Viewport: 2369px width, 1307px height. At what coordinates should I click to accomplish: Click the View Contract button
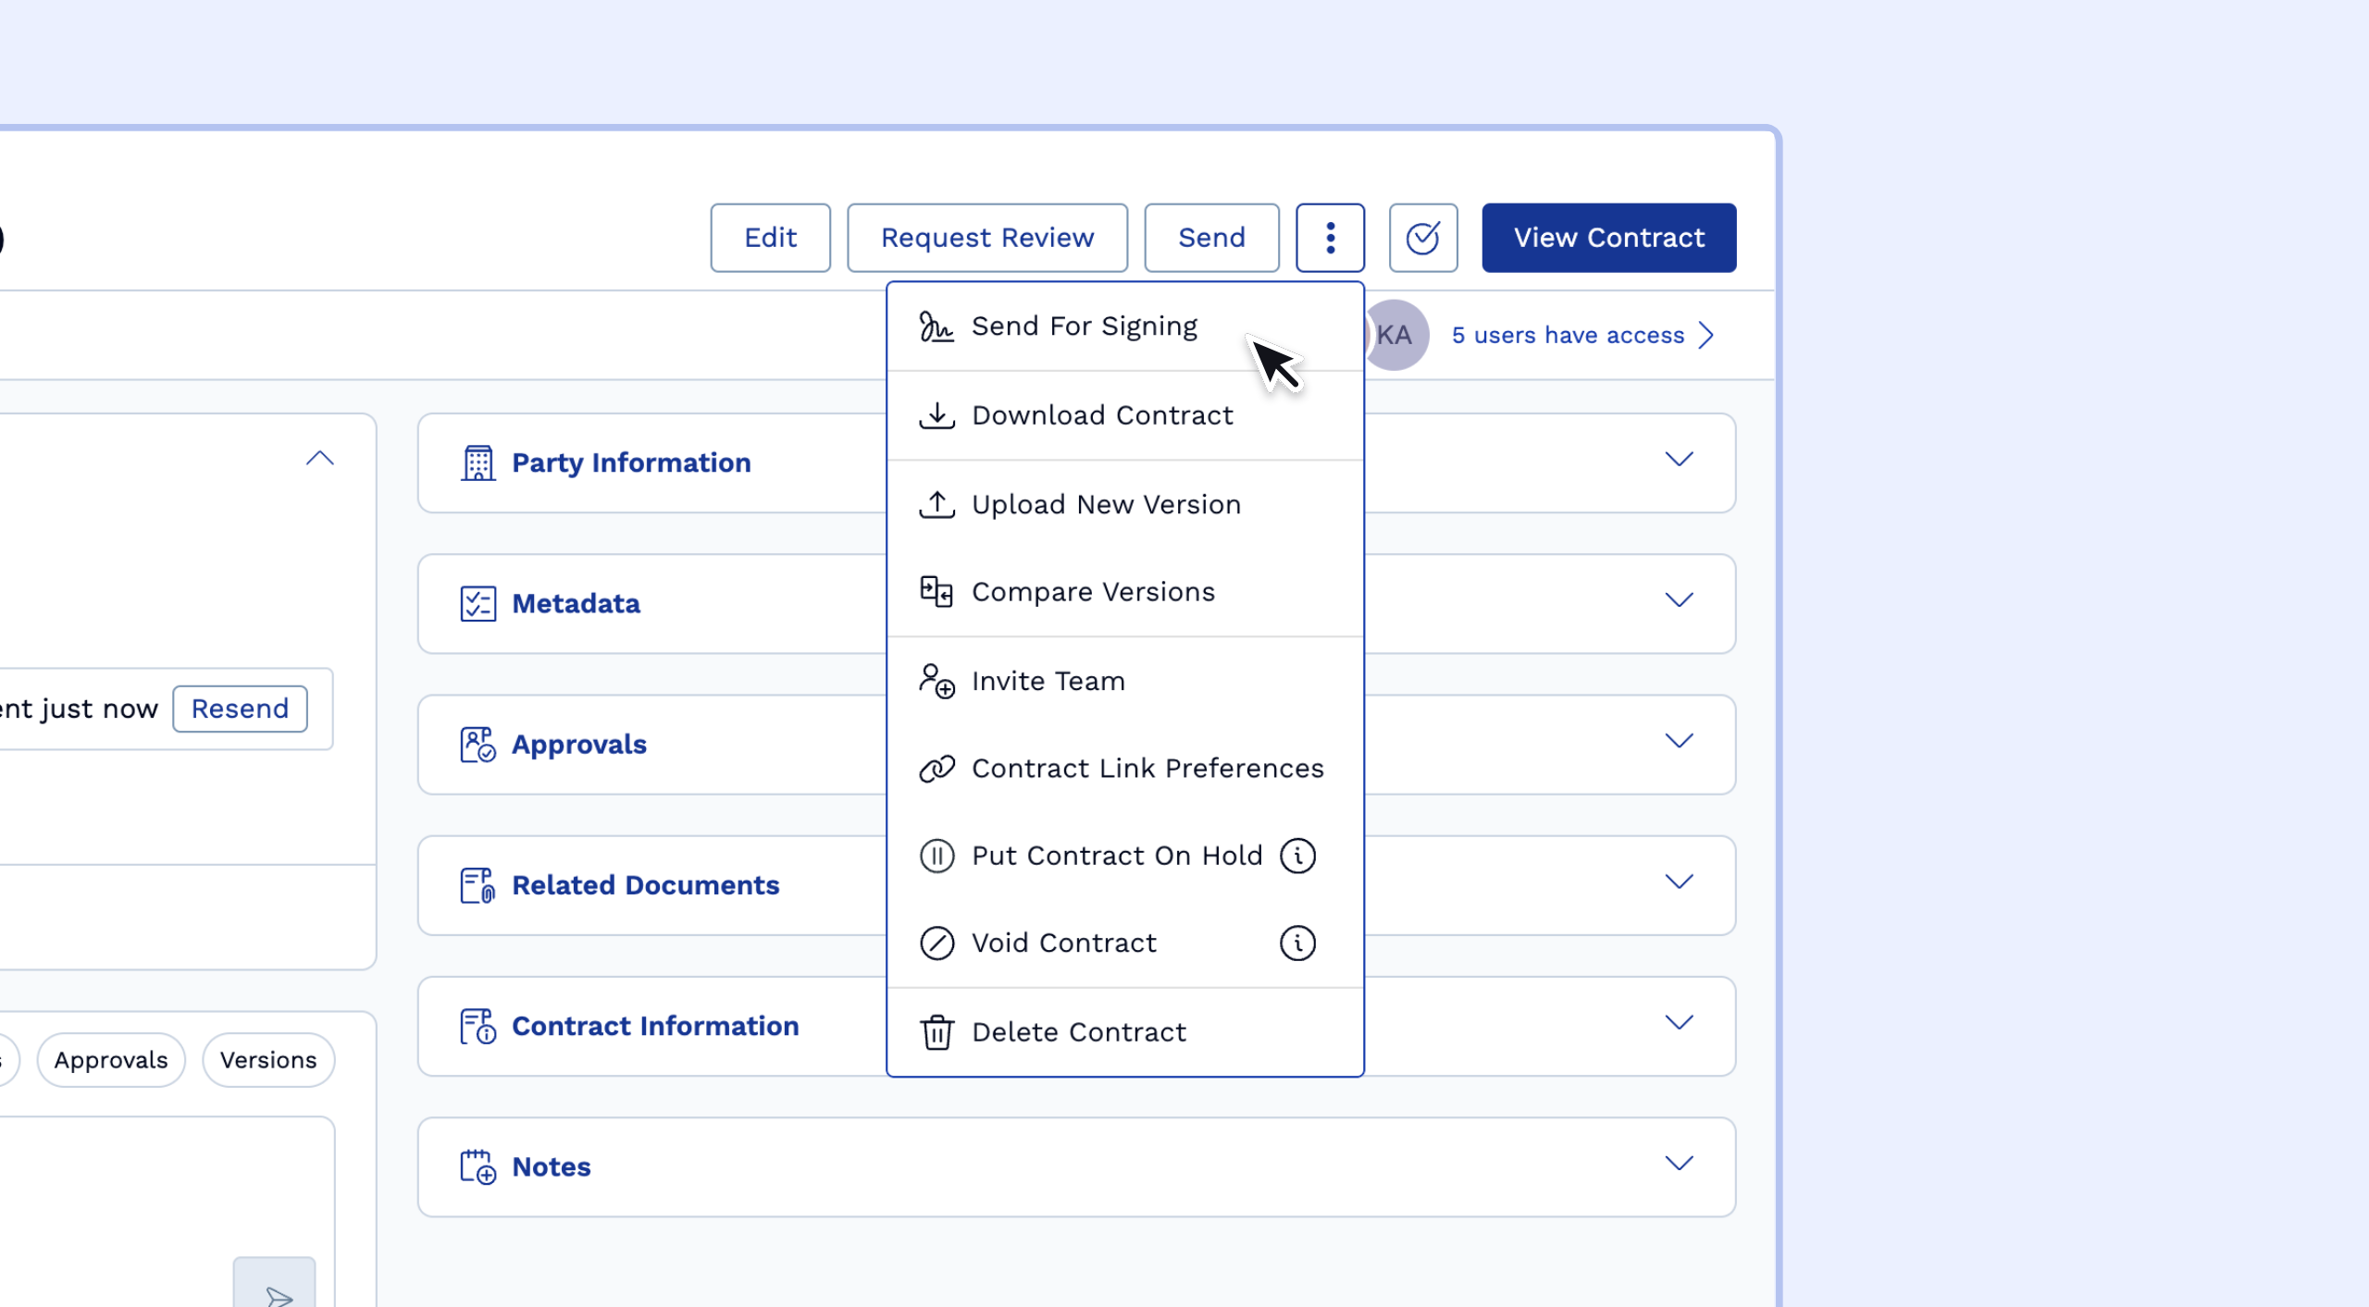1608,238
